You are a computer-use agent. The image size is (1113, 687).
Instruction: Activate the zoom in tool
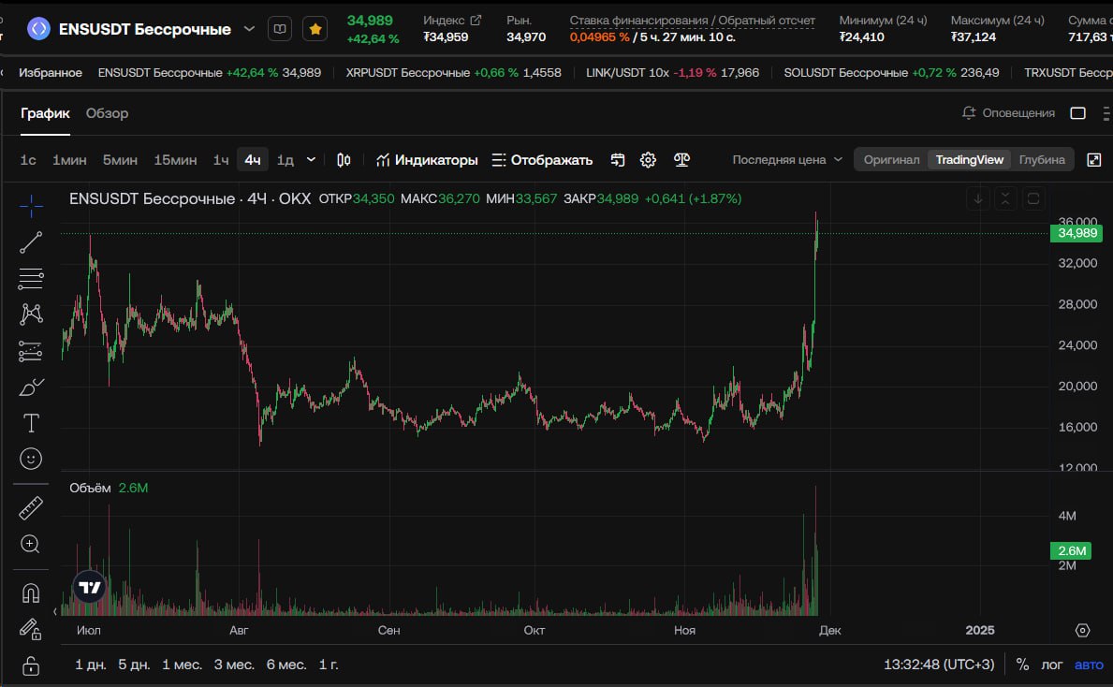pos(31,545)
